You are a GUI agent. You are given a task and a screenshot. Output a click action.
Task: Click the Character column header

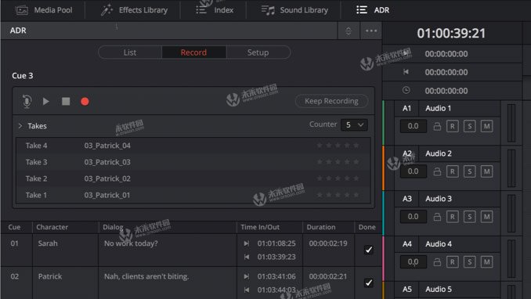[x=52, y=227]
